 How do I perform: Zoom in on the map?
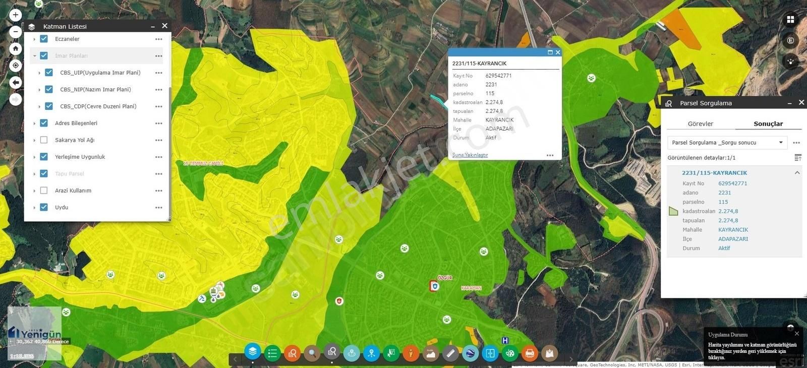[15, 15]
